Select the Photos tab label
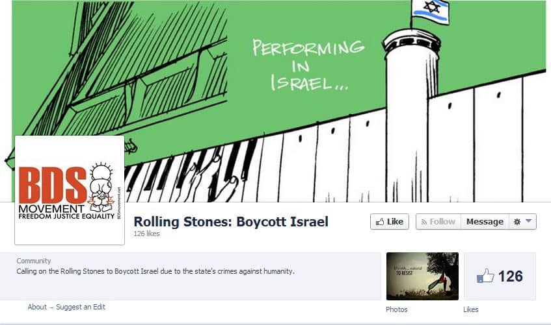The image size is (551, 325). click(x=397, y=309)
